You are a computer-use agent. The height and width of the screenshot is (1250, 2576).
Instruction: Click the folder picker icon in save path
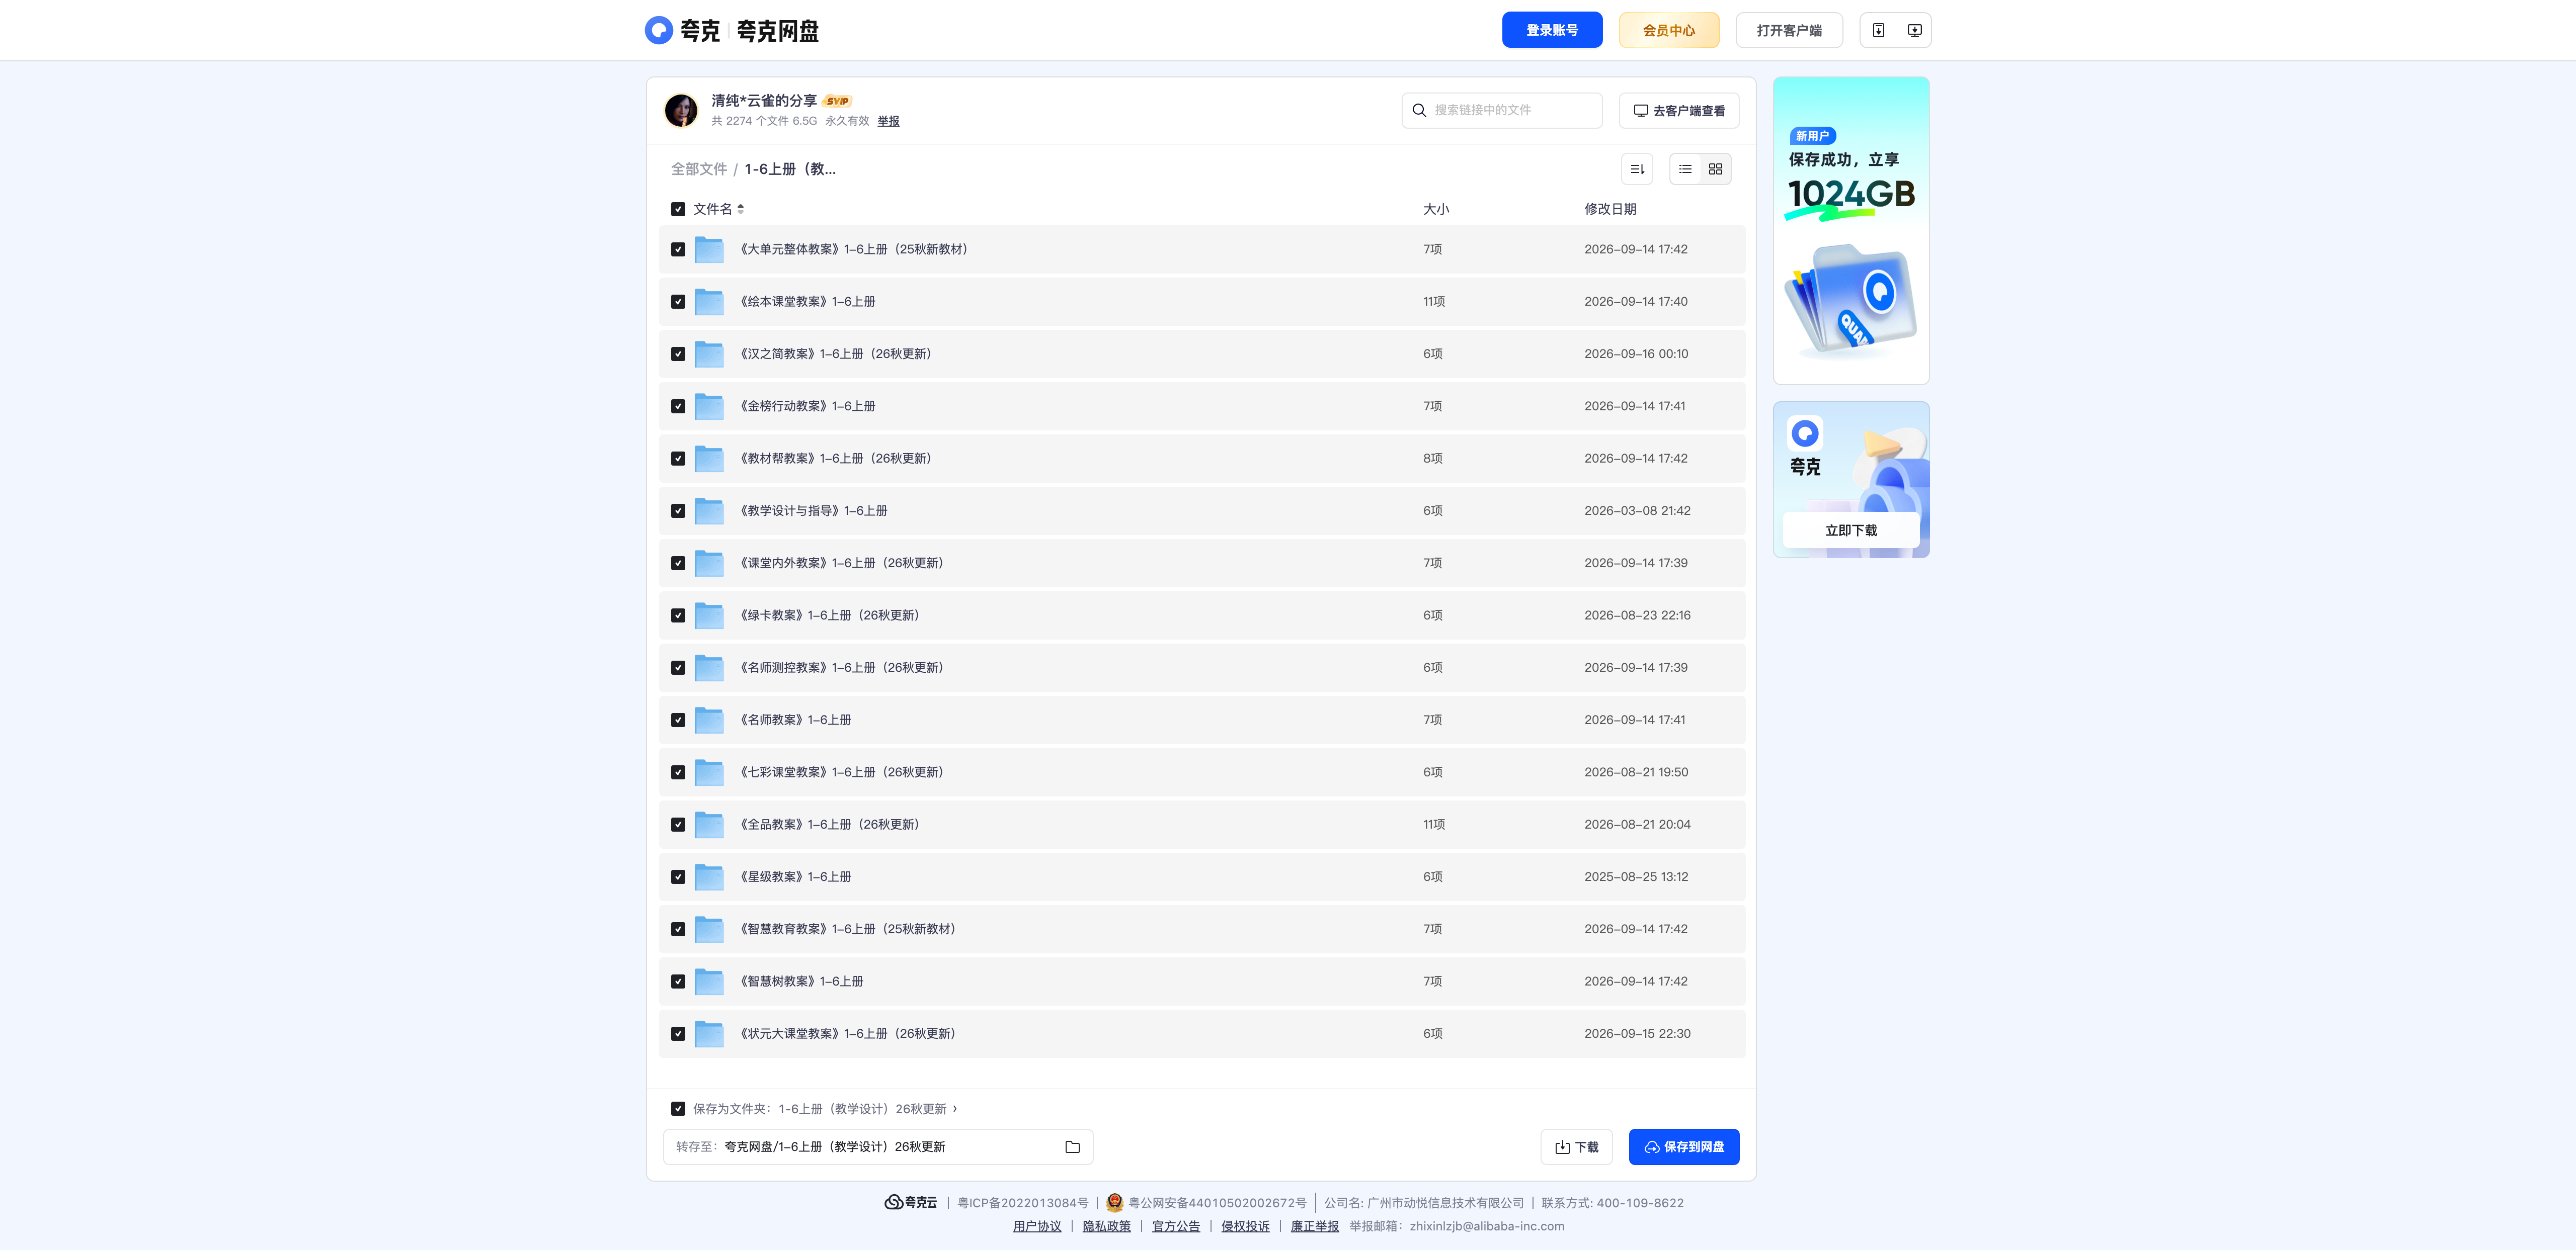pos(1072,1147)
